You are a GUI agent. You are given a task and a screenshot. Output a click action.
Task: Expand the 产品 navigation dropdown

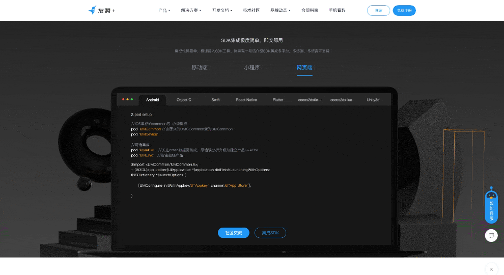point(164,10)
